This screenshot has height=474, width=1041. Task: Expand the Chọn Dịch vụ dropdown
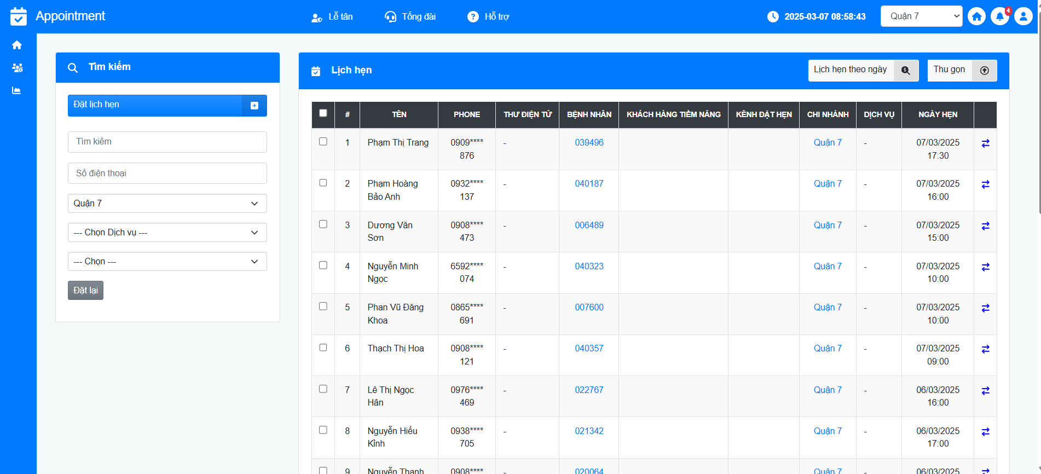point(167,233)
